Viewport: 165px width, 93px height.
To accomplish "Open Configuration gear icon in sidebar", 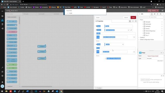I will click(2, 76).
